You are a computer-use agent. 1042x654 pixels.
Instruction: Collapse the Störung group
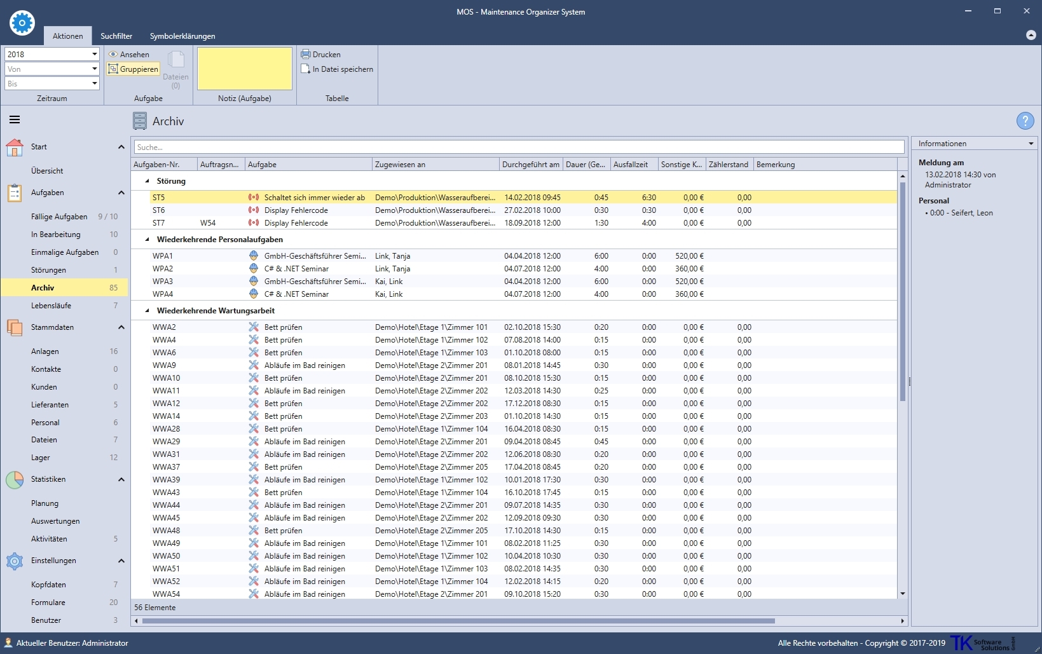point(147,181)
